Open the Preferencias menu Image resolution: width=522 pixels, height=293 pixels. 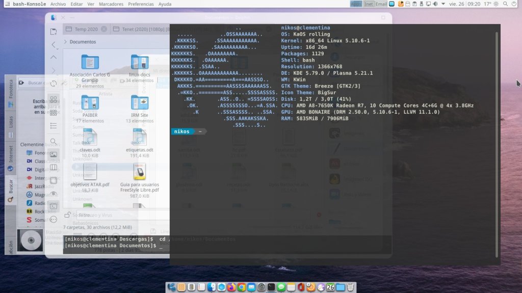141,4
